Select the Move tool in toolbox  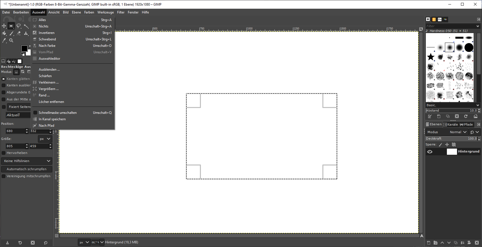4,26
